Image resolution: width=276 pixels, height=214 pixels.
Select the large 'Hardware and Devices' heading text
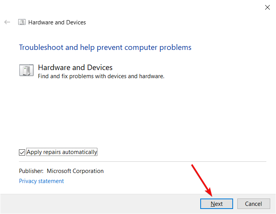point(75,67)
